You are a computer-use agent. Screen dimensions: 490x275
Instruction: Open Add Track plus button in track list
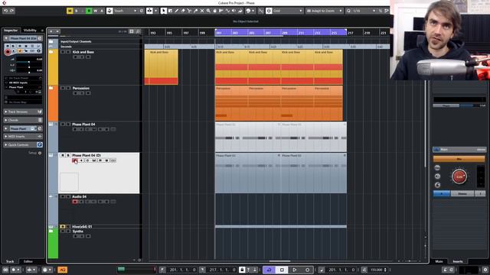pyautogui.click(x=51, y=31)
